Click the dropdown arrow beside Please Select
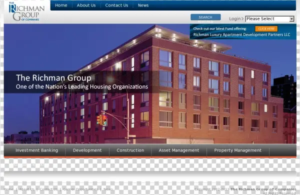The height and width of the screenshot is (195, 300). coord(291,19)
